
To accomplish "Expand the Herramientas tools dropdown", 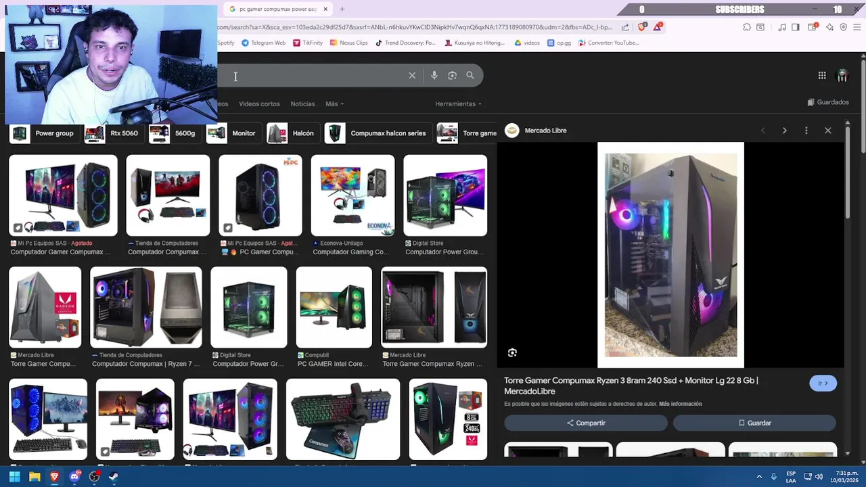I will 459,104.
